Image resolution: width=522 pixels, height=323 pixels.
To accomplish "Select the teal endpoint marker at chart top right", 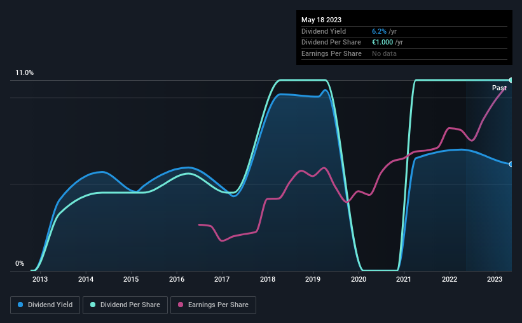I will coord(511,80).
